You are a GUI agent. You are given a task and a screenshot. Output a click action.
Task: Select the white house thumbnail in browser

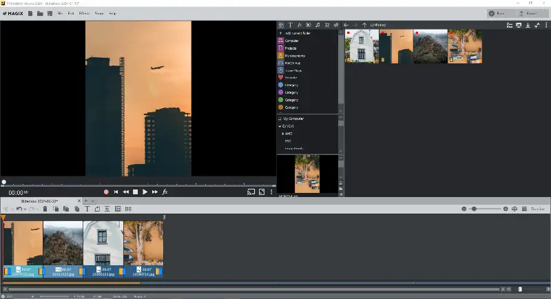click(362, 46)
